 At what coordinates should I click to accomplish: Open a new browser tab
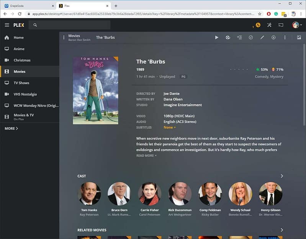[x=116, y=6]
